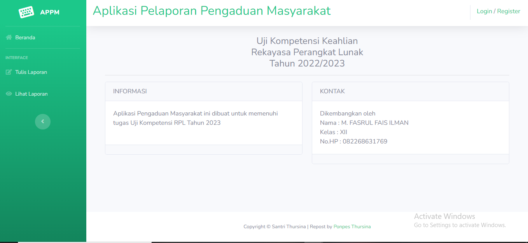Click the 'Uji Kompetensi Keahlian' heading
528x243 pixels.
tap(307, 41)
